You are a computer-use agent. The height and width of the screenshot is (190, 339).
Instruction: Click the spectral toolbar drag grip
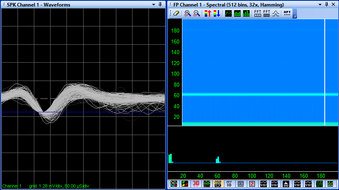(x=171, y=13)
